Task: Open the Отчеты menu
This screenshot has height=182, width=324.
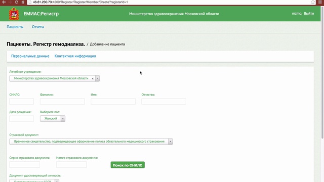Action: (x=38, y=27)
